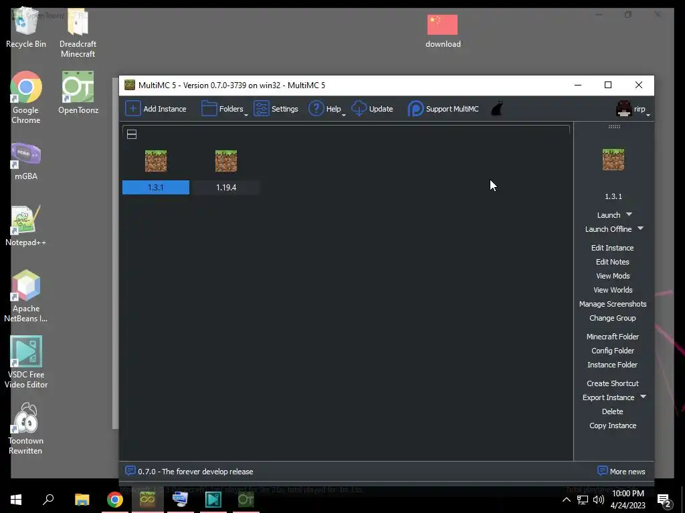Open Manage Screenshots
The height and width of the screenshot is (513, 685).
(x=613, y=304)
